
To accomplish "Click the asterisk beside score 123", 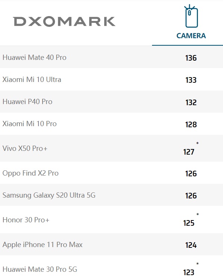I will (198, 264).
